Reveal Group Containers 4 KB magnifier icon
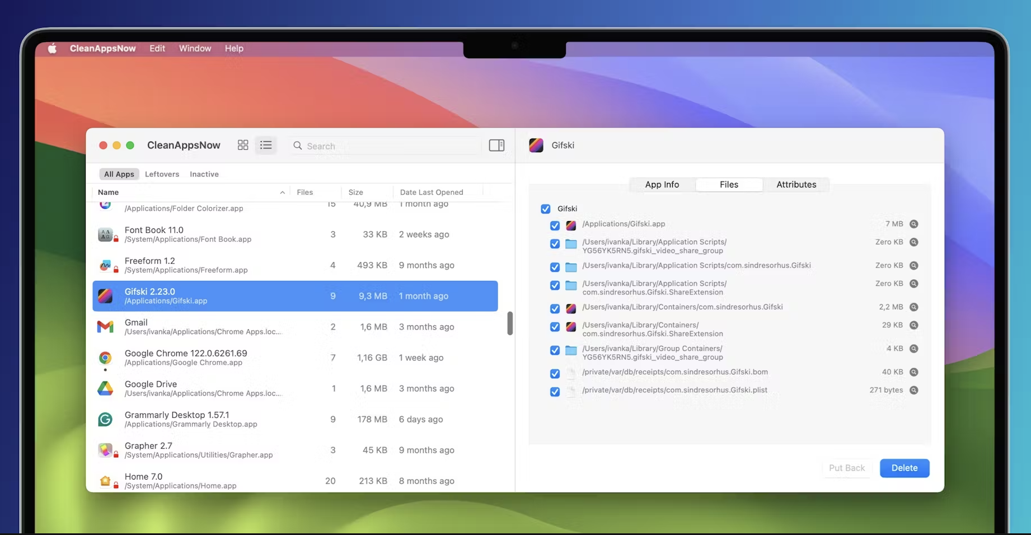The image size is (1031, 535). (914, 349)
